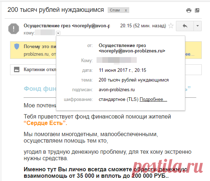Click the signed-by value avon-probiznes.ru
The height and width of the screenshot is (181, 210).
point(117,90)
